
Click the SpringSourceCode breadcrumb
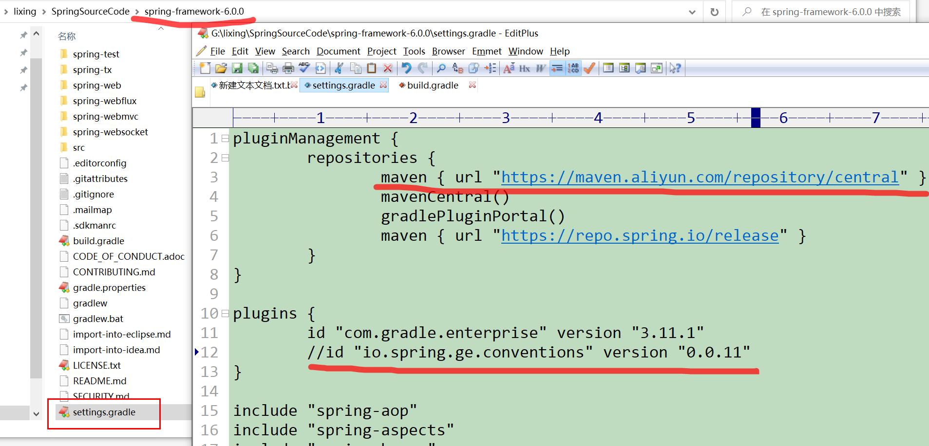pos(91,12)
